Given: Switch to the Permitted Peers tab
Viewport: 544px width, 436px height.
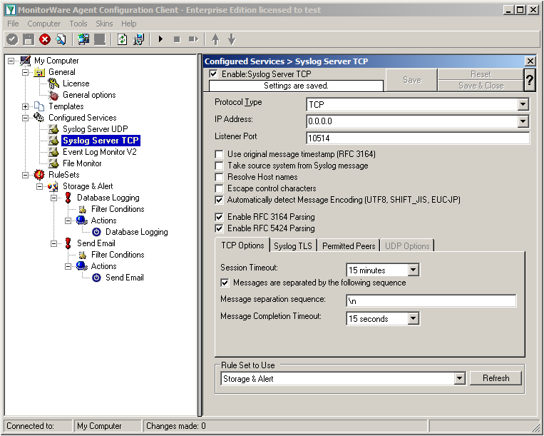Looking at the screenshot, I should tap(349, 246).
